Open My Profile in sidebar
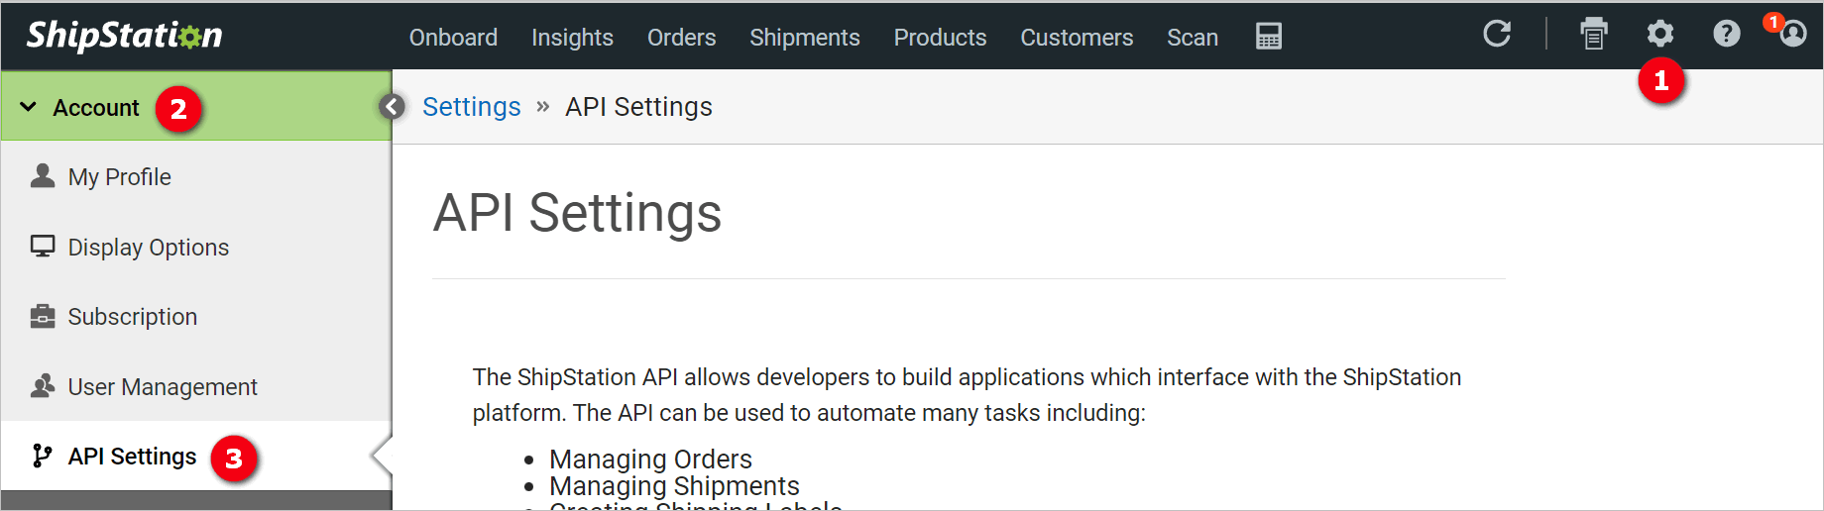 (x=119, y=177)
